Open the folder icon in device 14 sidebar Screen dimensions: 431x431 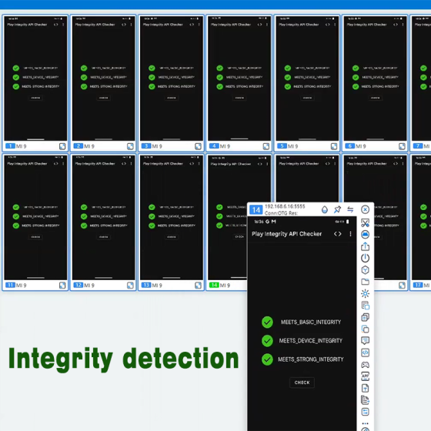[365, 282]
